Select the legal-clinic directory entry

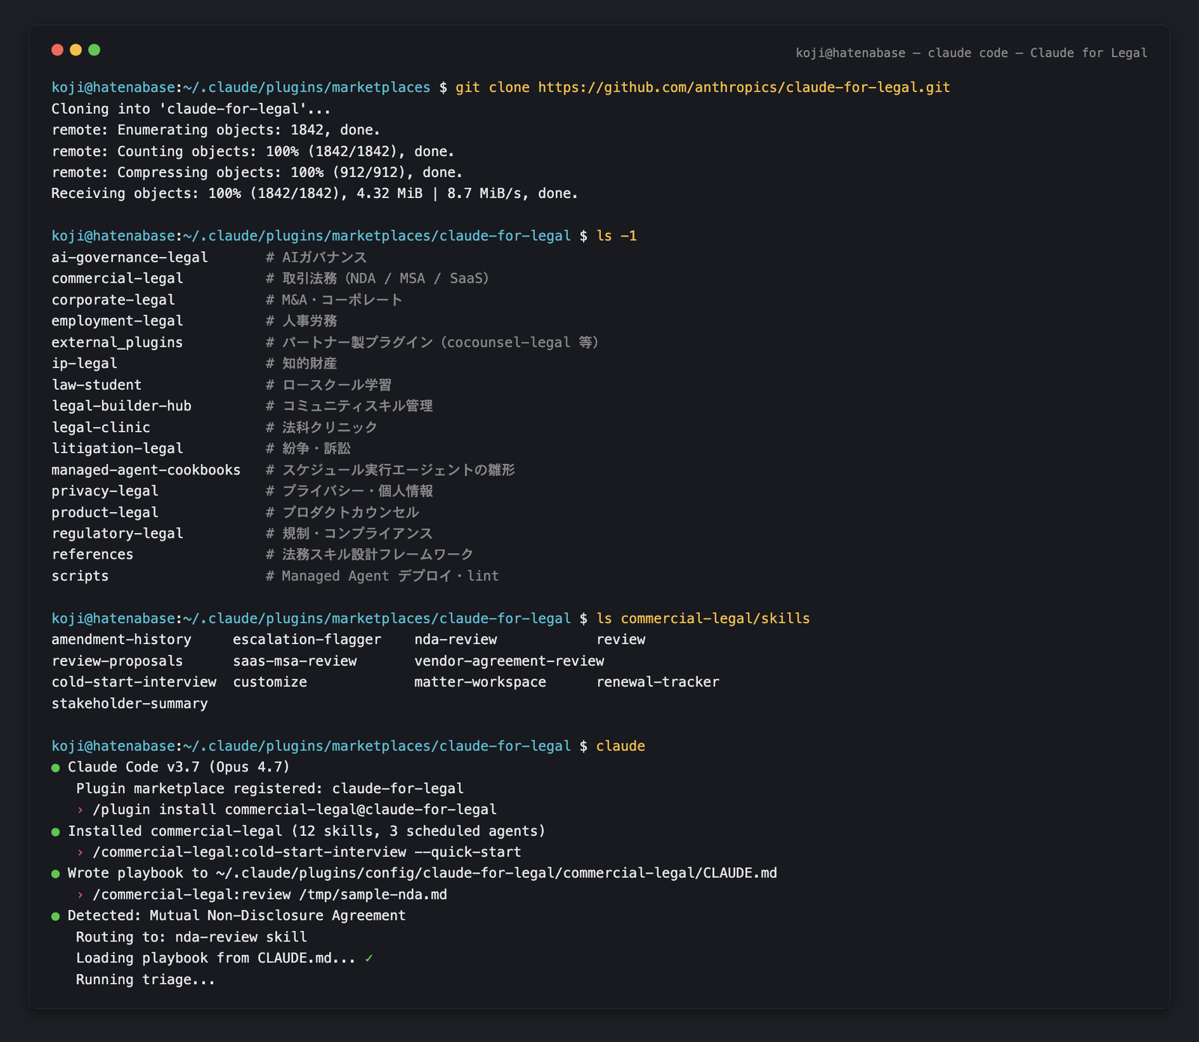(100, 427)
